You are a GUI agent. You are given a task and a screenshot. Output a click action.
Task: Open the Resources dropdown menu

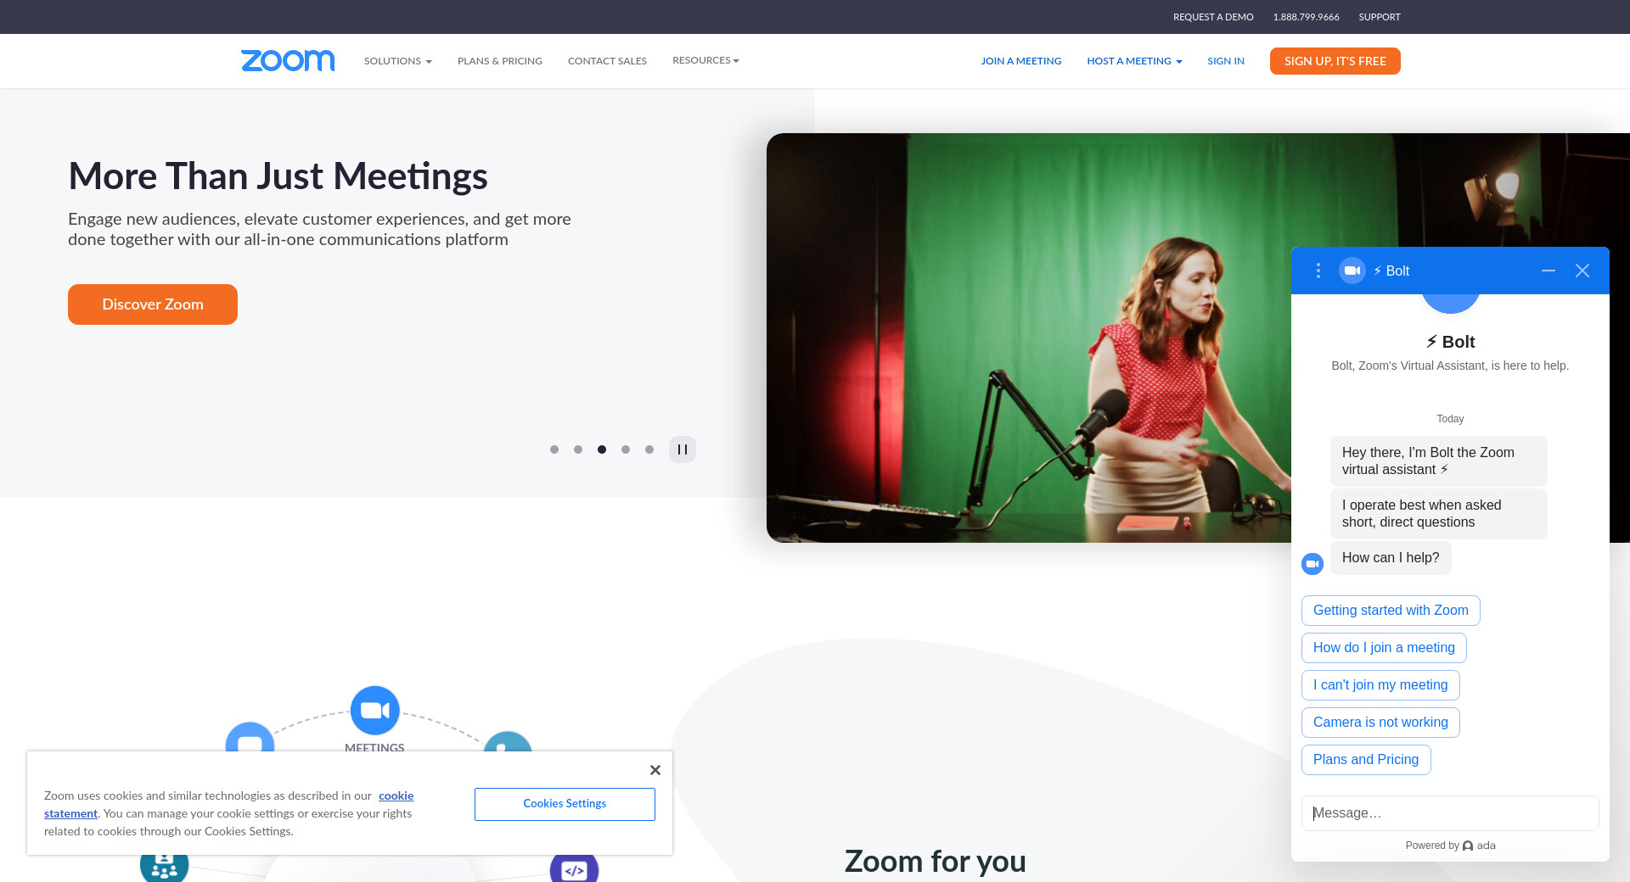[705, 60]
